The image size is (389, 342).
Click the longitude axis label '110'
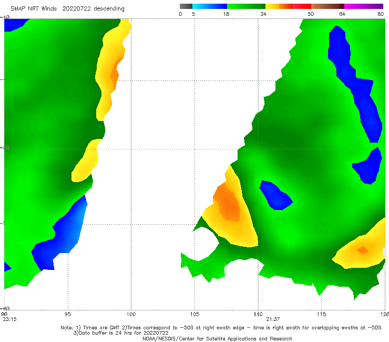258,314
